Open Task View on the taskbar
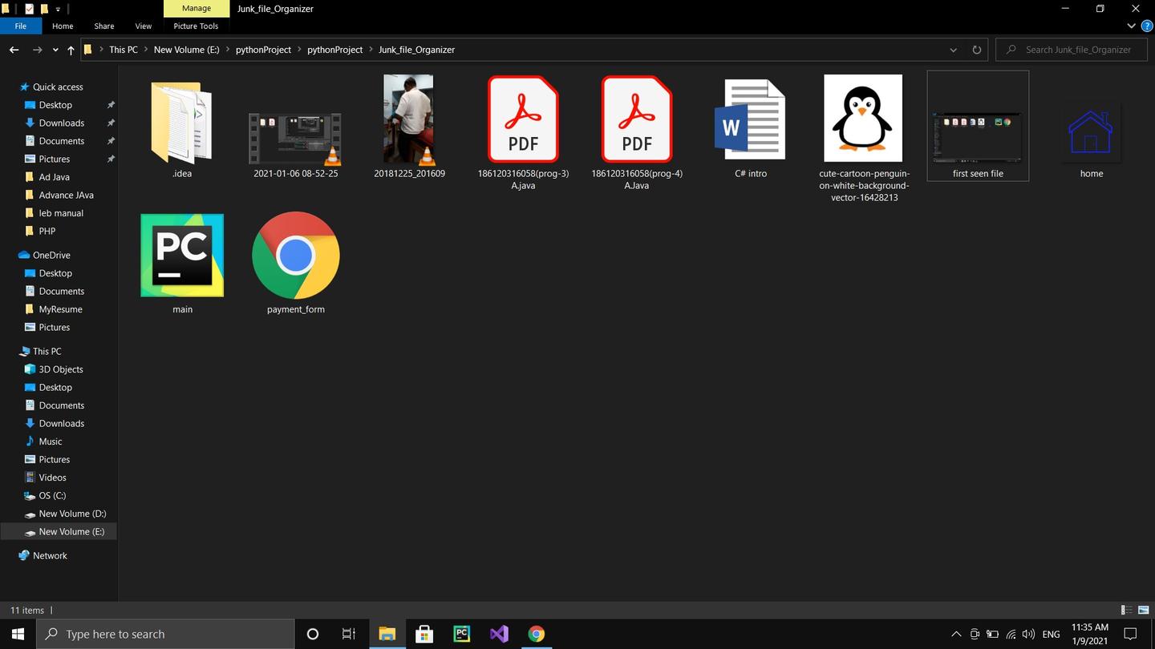Image resolution: width=1155 pixels, height=649 pixels. [x=349, y=634]
